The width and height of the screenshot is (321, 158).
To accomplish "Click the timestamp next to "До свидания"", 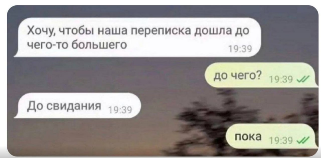I will coord(121,110).
